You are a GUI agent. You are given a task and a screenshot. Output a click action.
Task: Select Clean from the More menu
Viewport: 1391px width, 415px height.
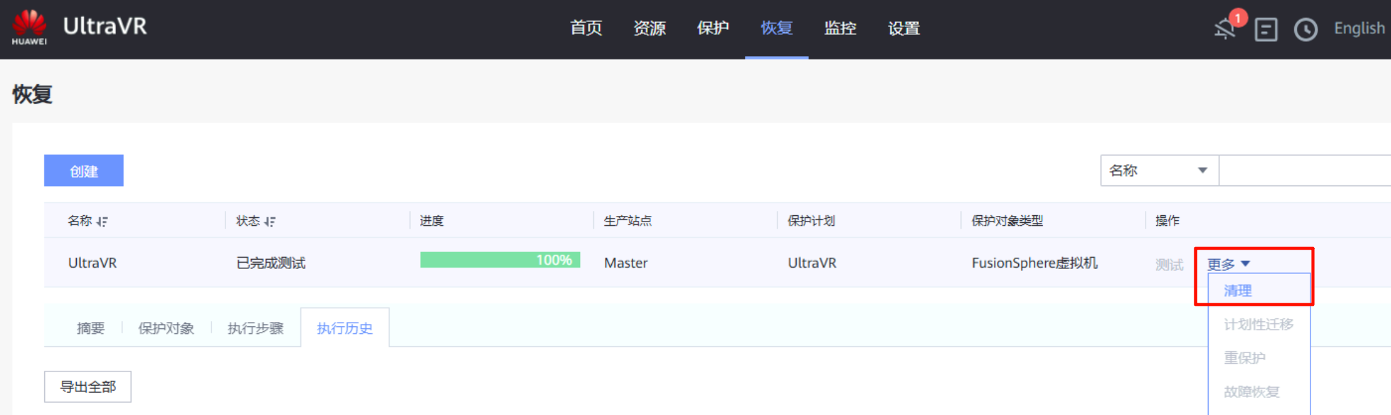(x=1237, y=291)
